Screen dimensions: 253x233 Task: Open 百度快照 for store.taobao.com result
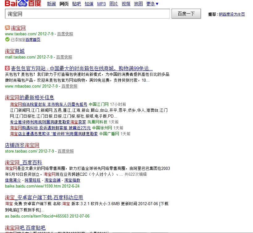point(66,151)
